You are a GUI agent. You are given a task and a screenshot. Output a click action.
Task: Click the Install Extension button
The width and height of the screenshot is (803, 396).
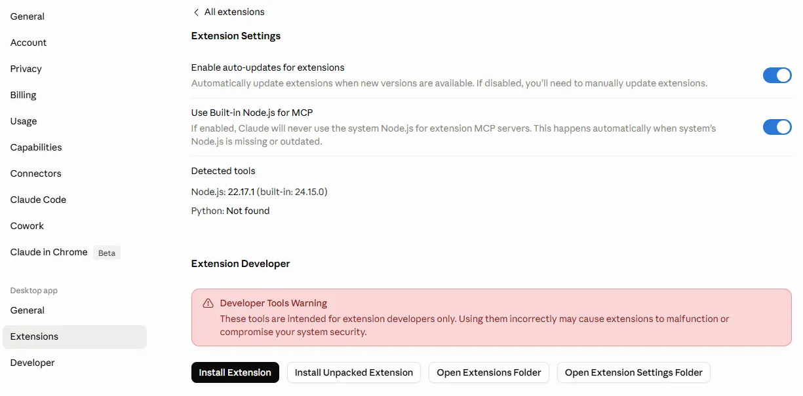[x=235, y=372]
